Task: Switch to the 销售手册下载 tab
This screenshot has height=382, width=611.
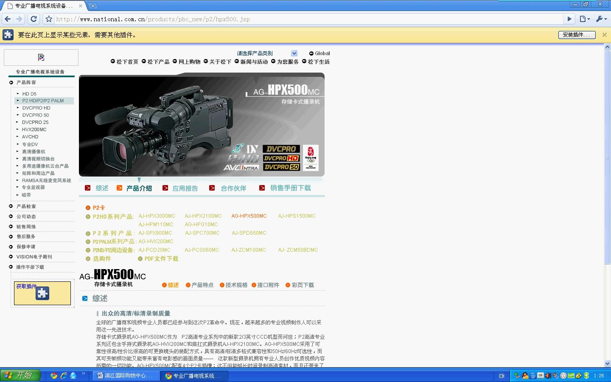Action: [x=291, y=188]
